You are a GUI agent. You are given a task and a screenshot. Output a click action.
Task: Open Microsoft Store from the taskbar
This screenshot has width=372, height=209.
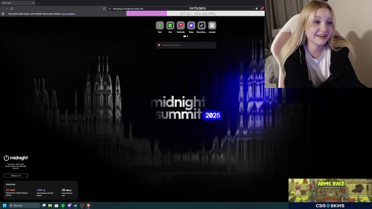point(56,206)
